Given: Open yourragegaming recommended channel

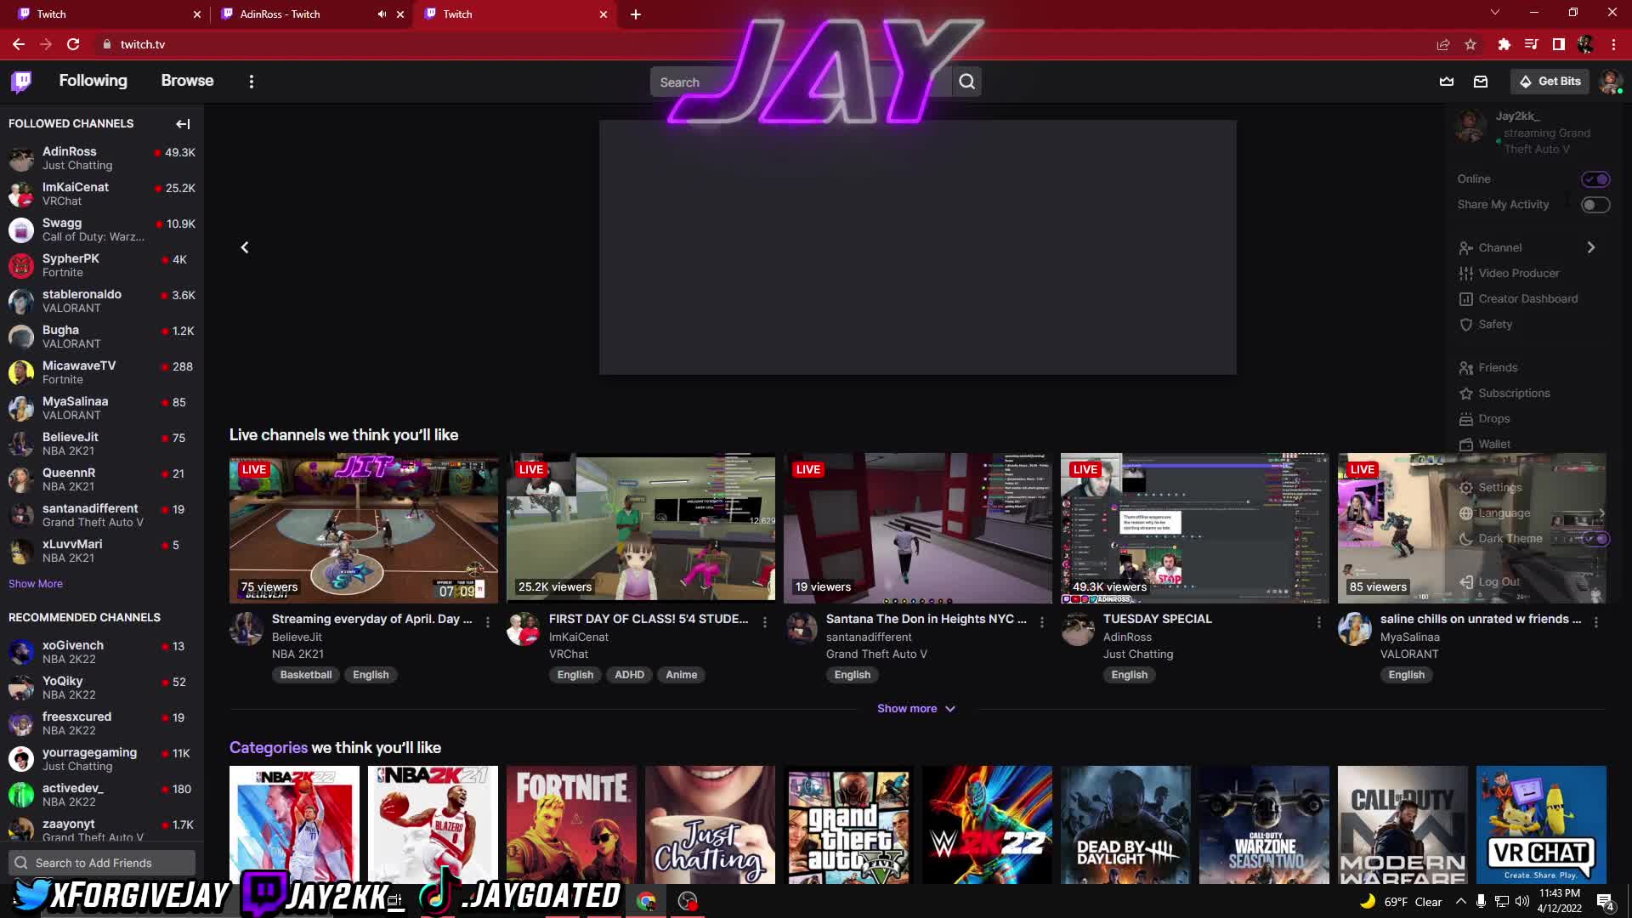Looking at the screenshot, I should [102, 759].
